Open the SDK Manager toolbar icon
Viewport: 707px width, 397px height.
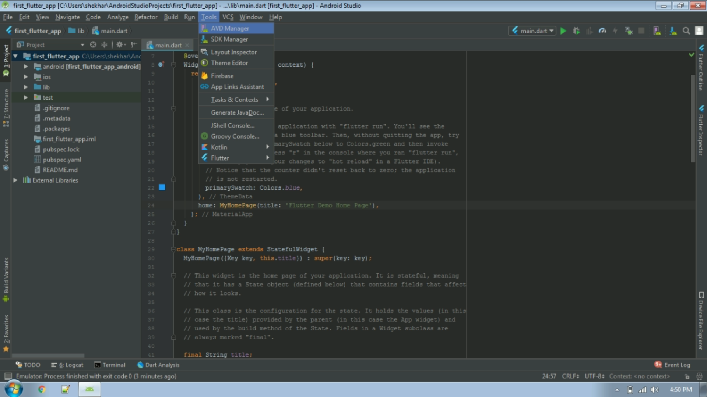coord(673,31)
